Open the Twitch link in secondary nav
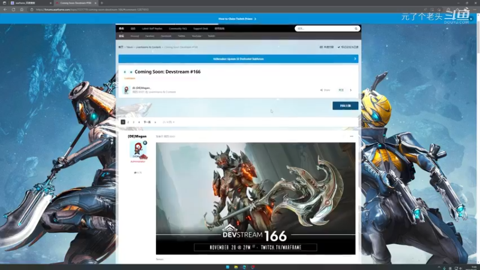This screenshot has width=480, height=270. [x=211, y=36]
